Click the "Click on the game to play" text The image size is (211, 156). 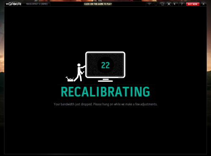(x=98, y=4)
